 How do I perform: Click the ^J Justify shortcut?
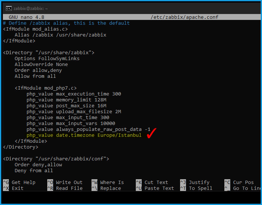click(x=195, y=182)
